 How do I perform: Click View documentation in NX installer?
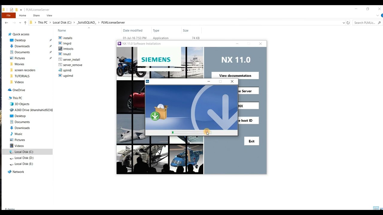(x=235, y=76)
